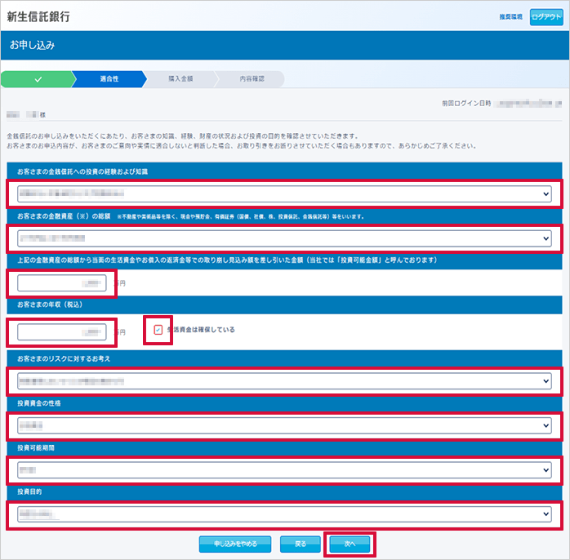This screenshot has width=570, height=560.
Task: Open the 投資の経験および知識 dropdown
Action: (284, 194)
